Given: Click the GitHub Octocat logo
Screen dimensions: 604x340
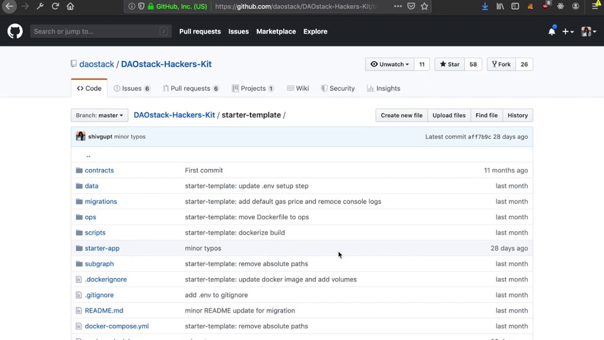Looking at the screenshot, I should coord(15,31).
